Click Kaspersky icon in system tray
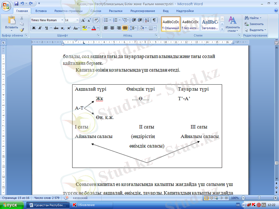The width and height of the screenshot is (279, 209). (x=254, y=205)
